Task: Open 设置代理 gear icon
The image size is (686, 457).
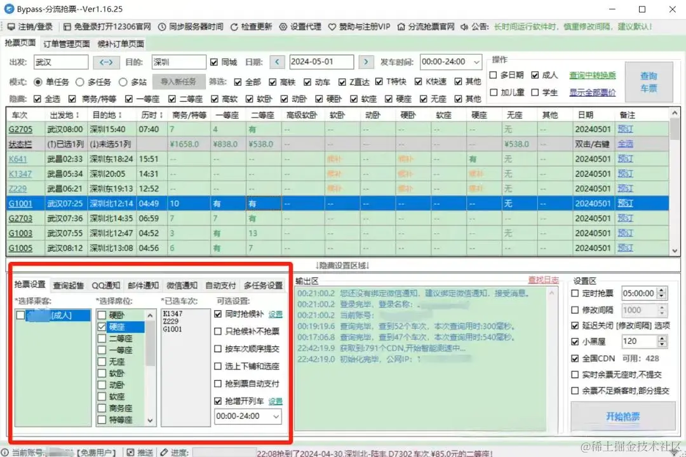Action: (x=283, y=27)
